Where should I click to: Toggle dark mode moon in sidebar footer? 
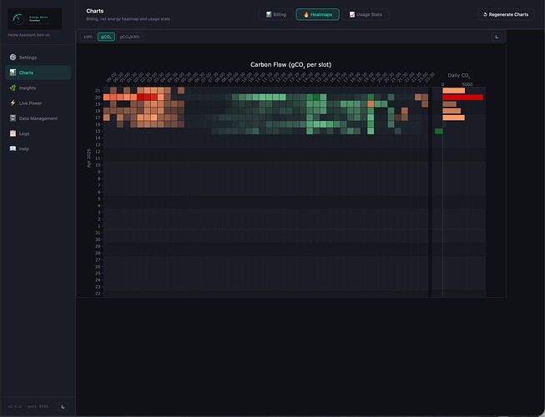pyautogui.click(x=63, y=406)
